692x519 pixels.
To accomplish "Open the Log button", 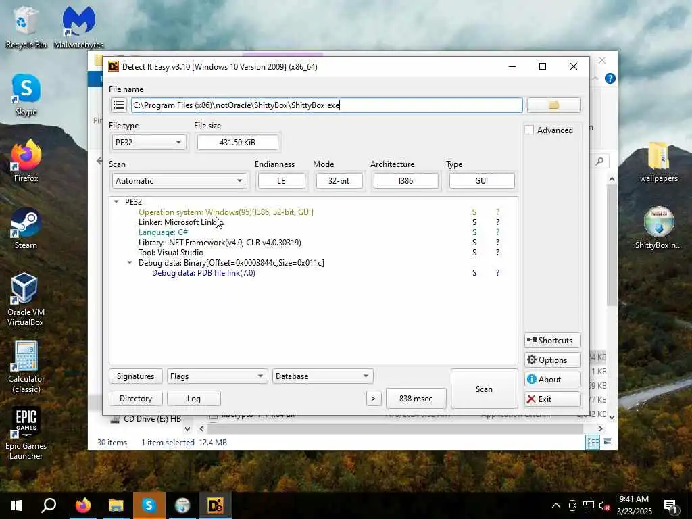I will pyautogui.click(x=194, y=399).
